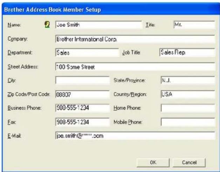Select the State/Province field with N.J.

(188, 80)
